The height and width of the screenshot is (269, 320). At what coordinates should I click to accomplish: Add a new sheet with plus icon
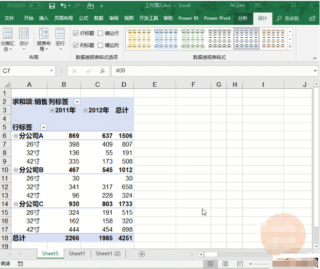142,253
